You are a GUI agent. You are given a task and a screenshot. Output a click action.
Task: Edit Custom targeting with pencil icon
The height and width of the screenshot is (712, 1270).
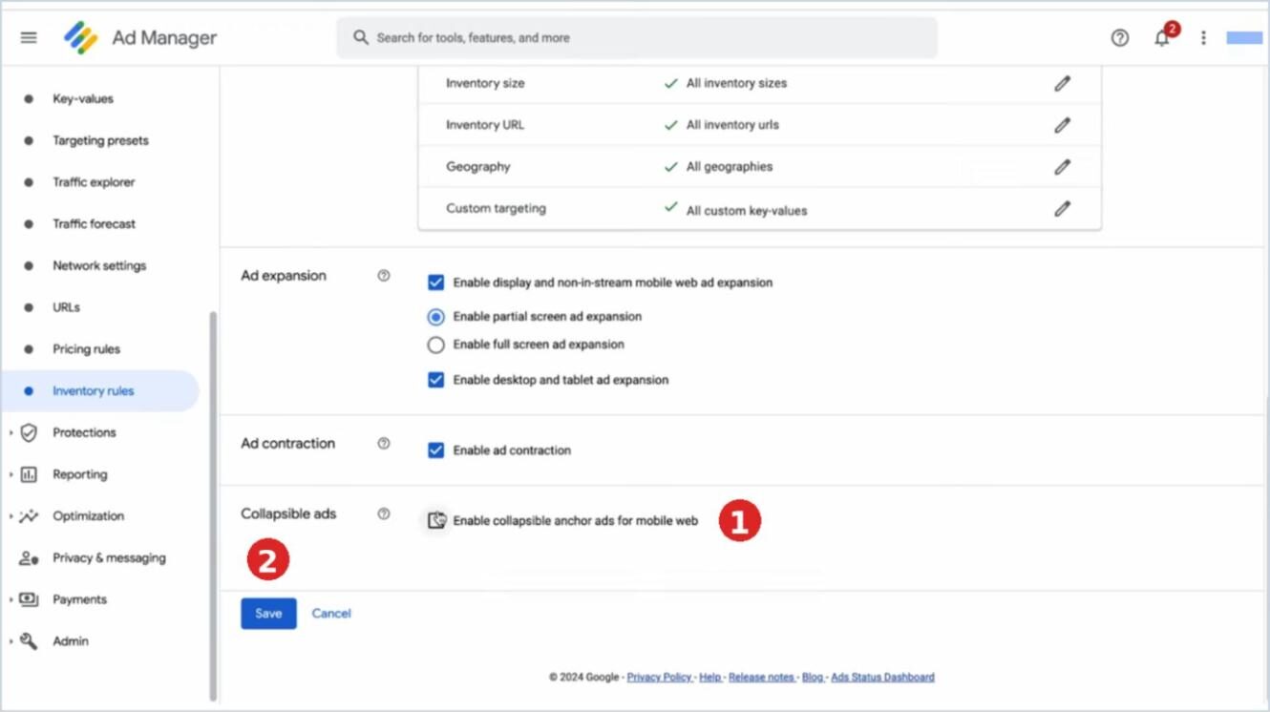tap(1062, 209)
